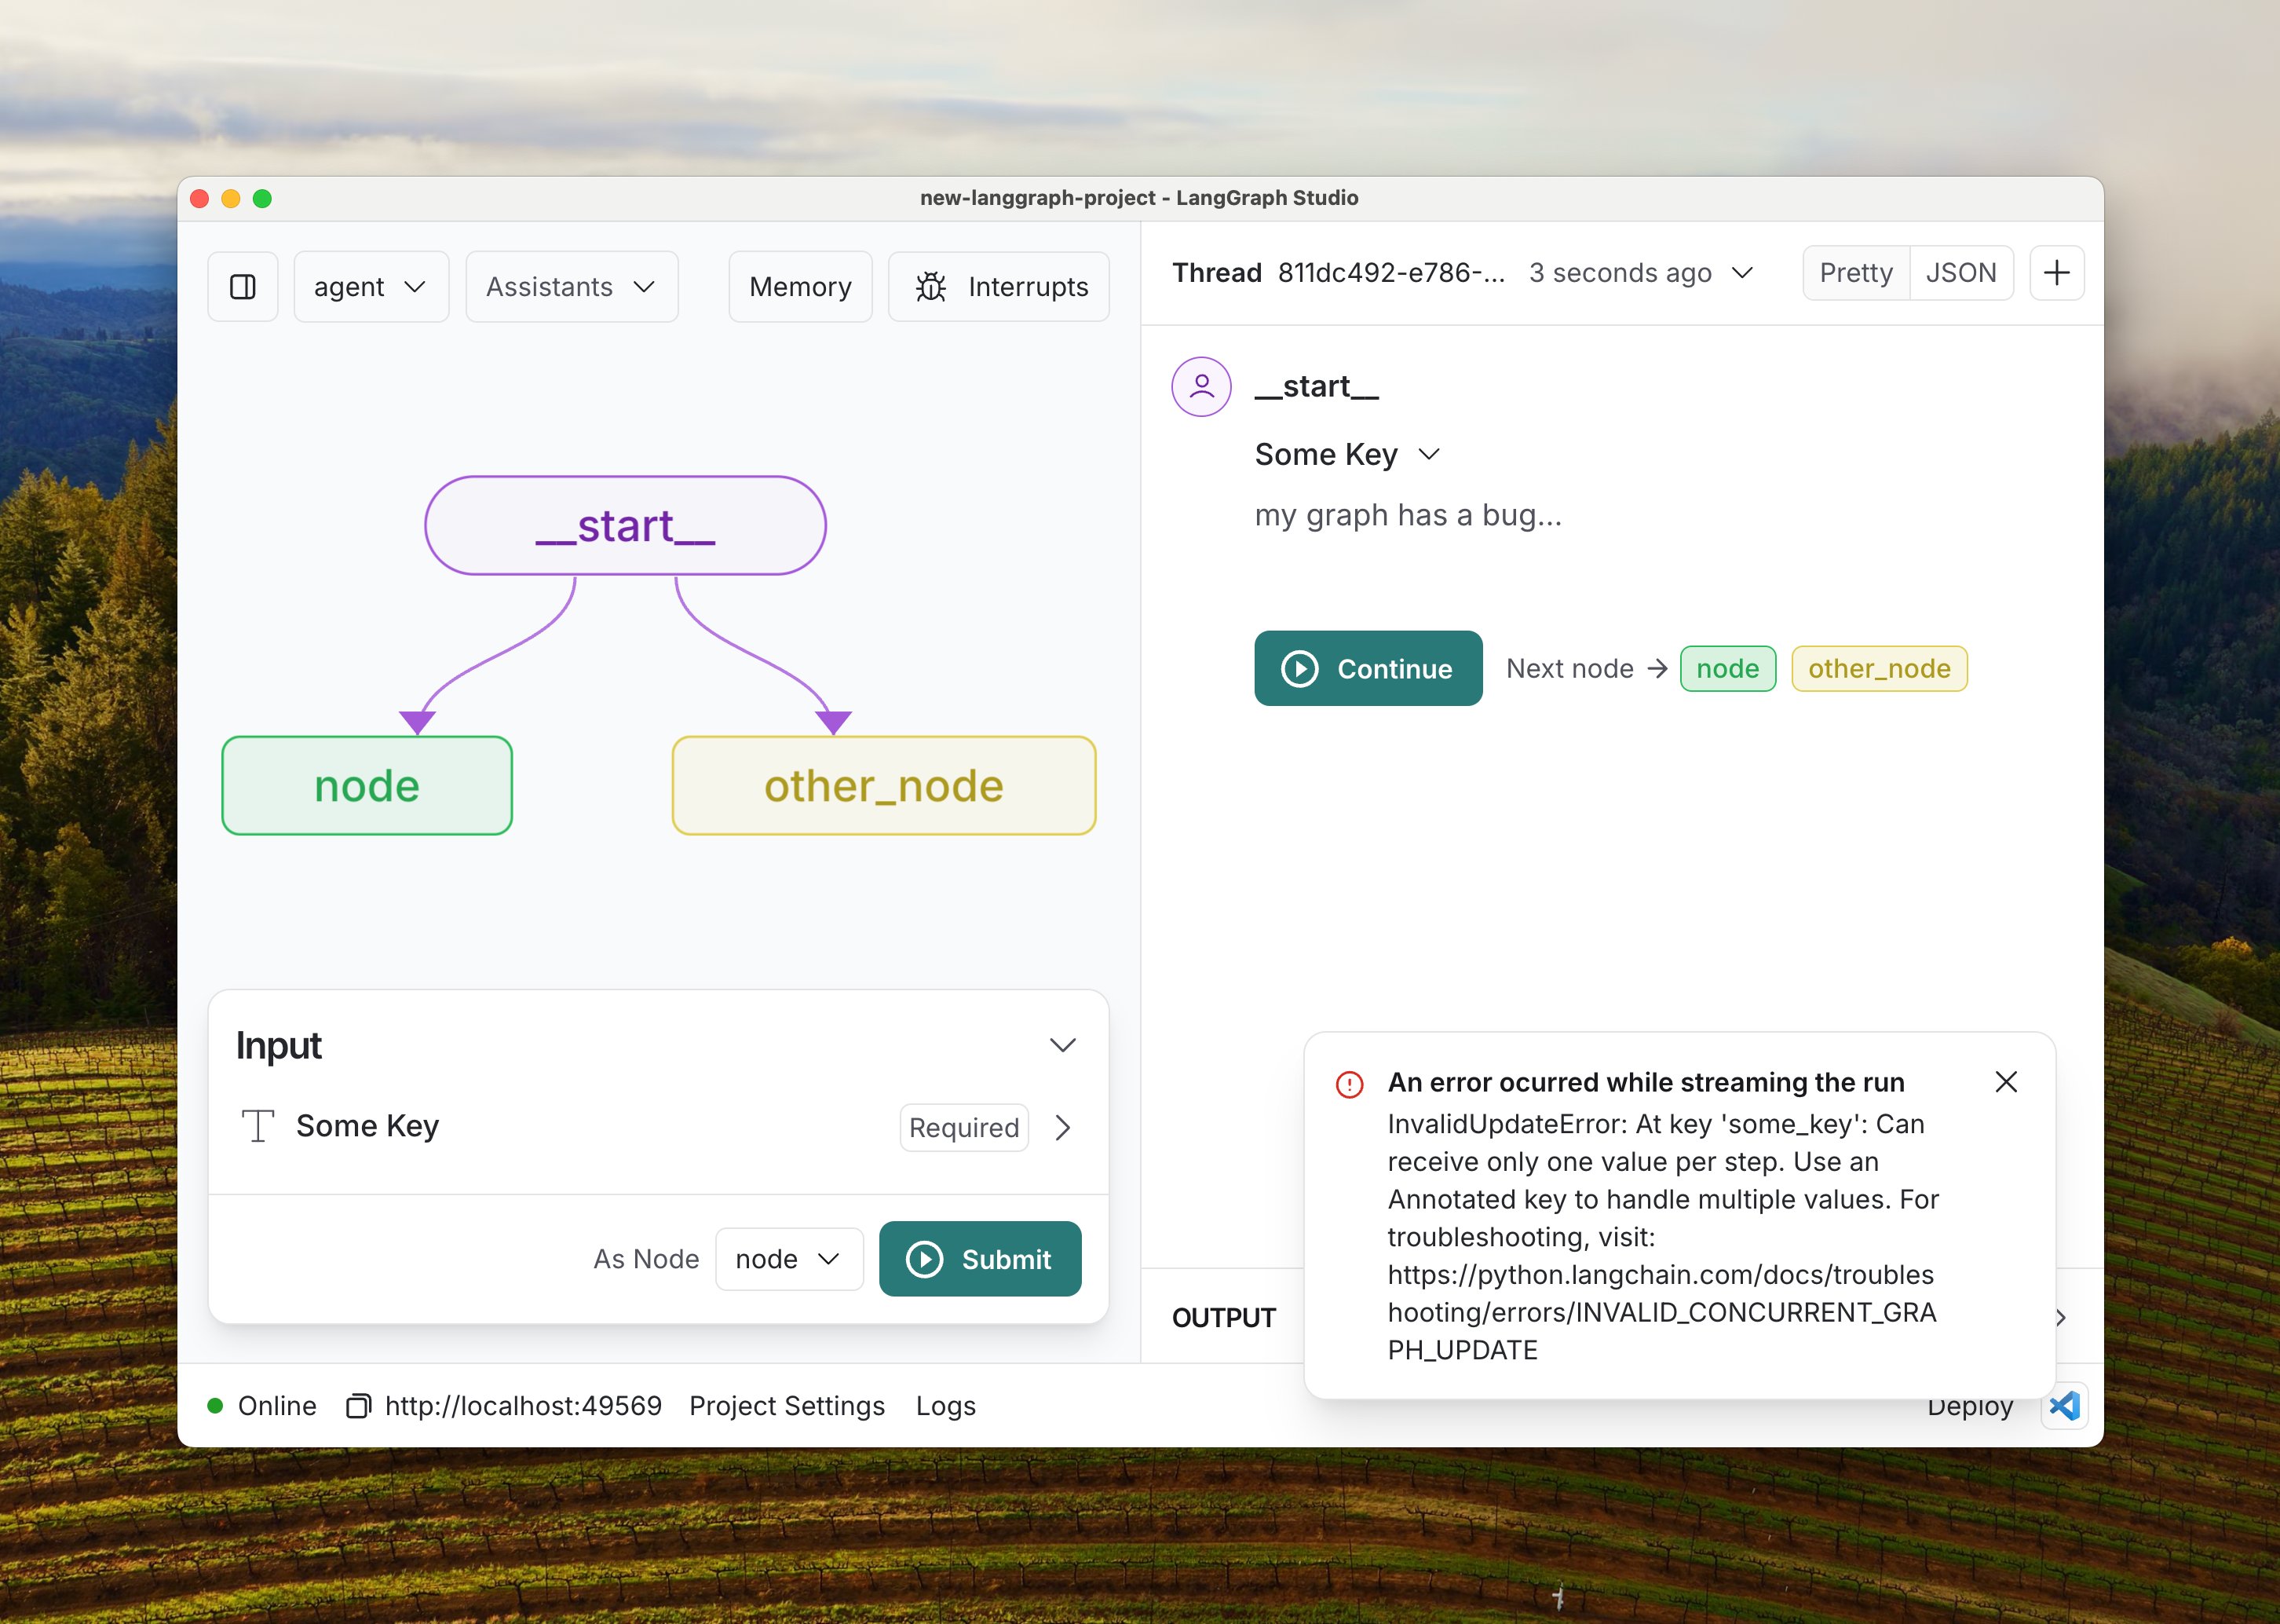Click the red error alert icon
This screenshot has height=1624, width=2280.
1350,1084
